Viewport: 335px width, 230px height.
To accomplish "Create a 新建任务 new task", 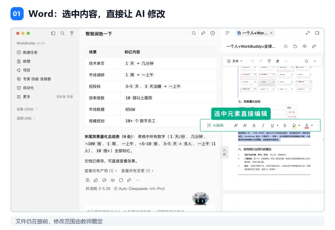I will click(27, 52).
